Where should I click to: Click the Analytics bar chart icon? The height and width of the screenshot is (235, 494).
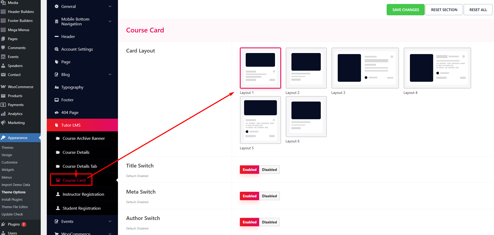tap(3, 114)
